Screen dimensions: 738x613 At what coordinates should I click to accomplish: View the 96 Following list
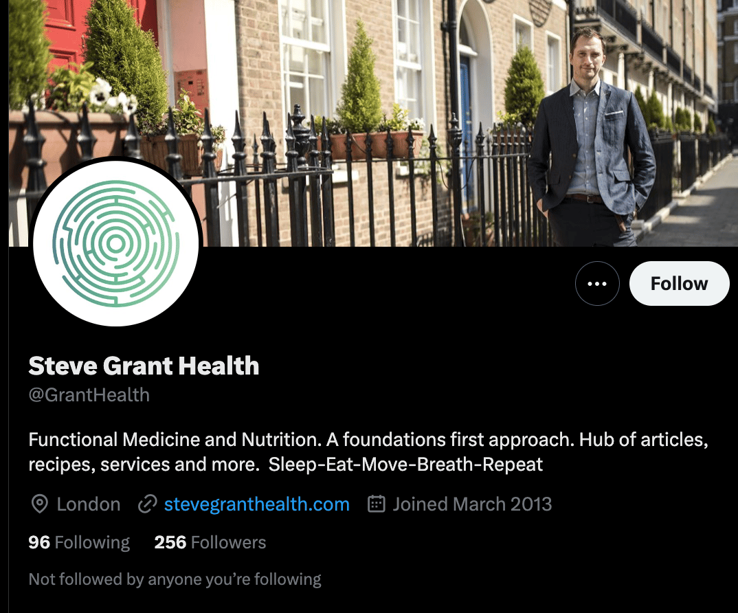click(x=79, y=542)
